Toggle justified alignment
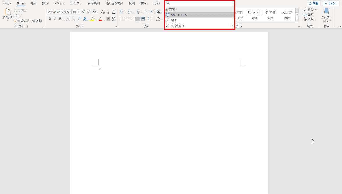Image resolution: width=342 pixels, height=194 pixels. pos(138,19)
